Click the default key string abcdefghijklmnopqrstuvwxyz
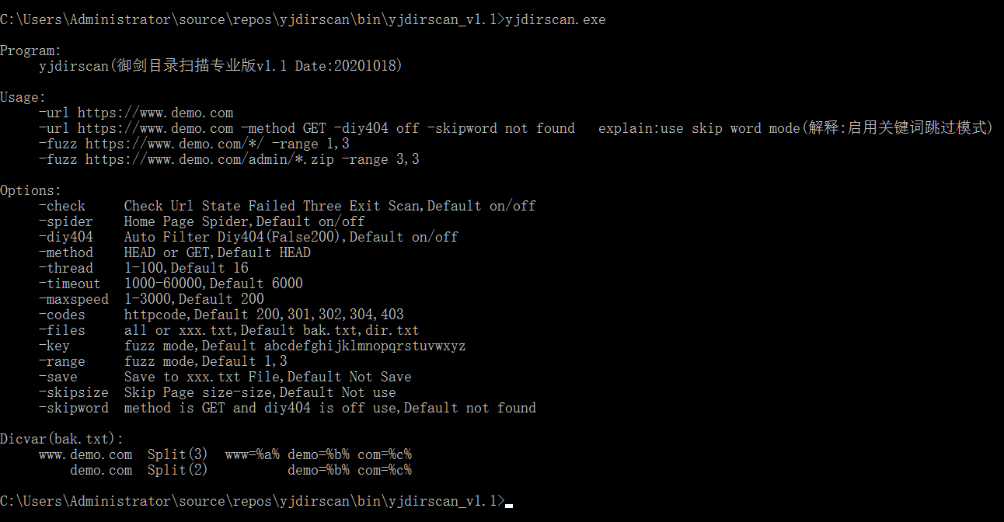 [x=364, y=346]
